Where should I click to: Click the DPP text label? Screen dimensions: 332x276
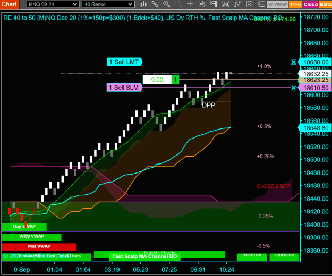(x=209, y=105)
